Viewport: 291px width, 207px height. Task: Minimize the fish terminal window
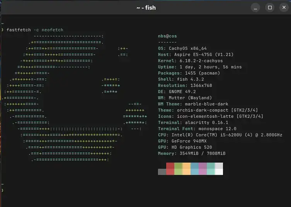coord(256,7)
